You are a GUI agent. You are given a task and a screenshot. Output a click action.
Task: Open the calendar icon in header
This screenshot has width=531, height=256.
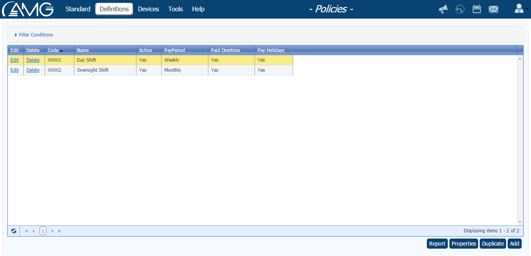pyautogui.click(x=477, y=9)
